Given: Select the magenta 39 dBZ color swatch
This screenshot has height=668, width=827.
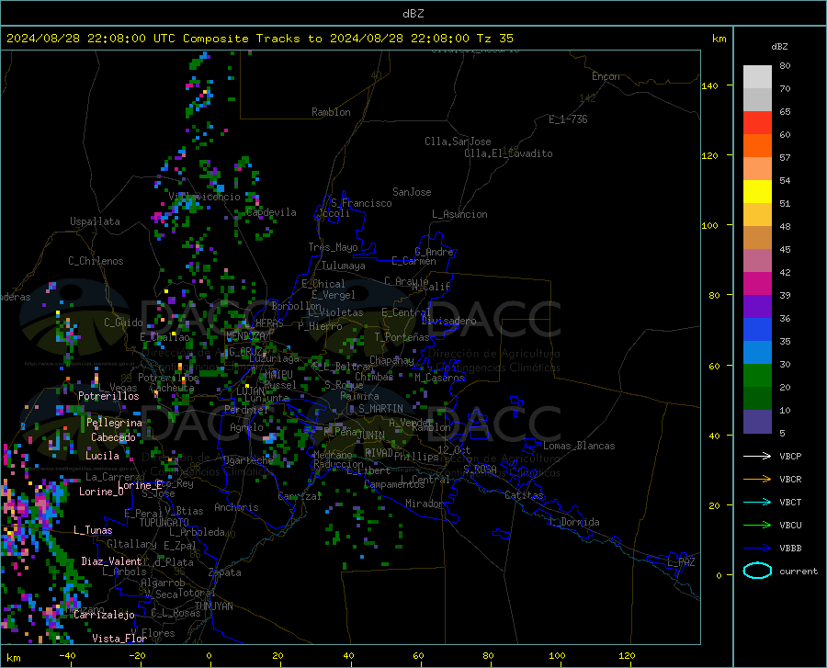Looking at the screenshot, I should [x=757, y=284].
